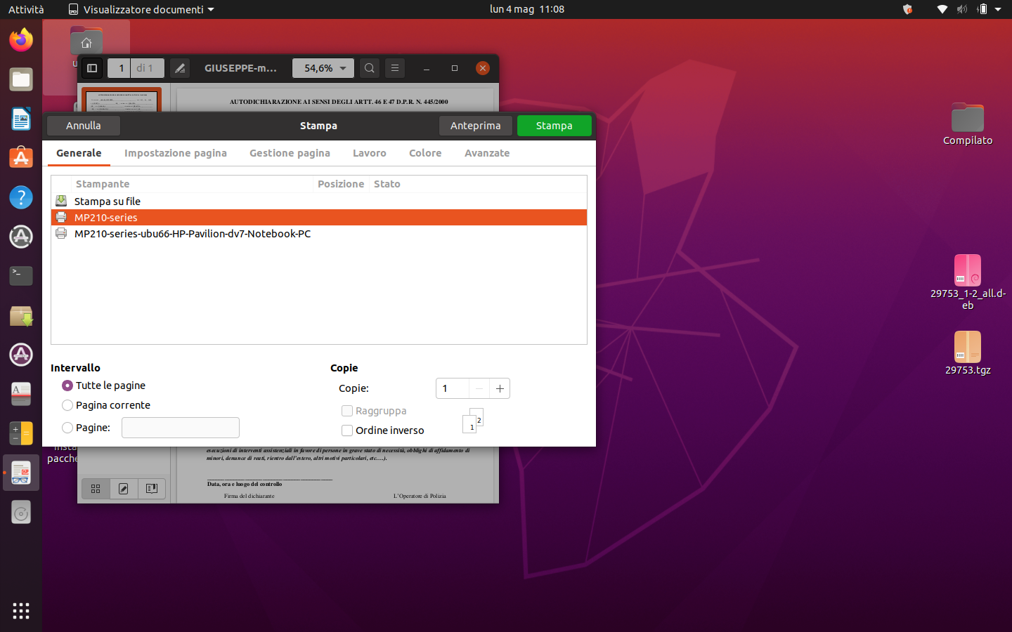Switch to Document Viewer dock icon
This screenshot has width=1012, height=632.
[21, 473]
